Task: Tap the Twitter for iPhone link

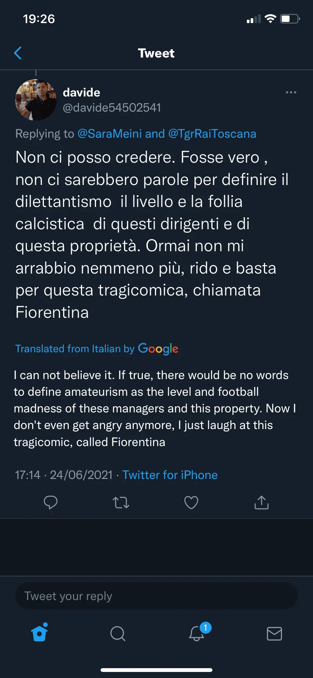Action: (x=170, y=475)
